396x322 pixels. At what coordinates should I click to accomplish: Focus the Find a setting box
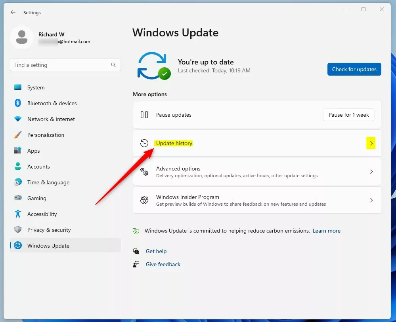(x=65, y=65)
